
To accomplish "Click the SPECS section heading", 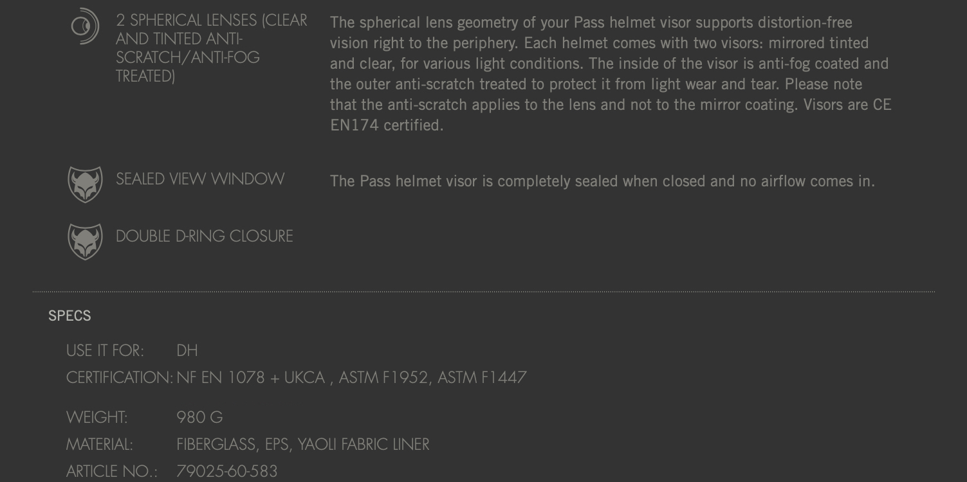I will (x=69, y=316).
